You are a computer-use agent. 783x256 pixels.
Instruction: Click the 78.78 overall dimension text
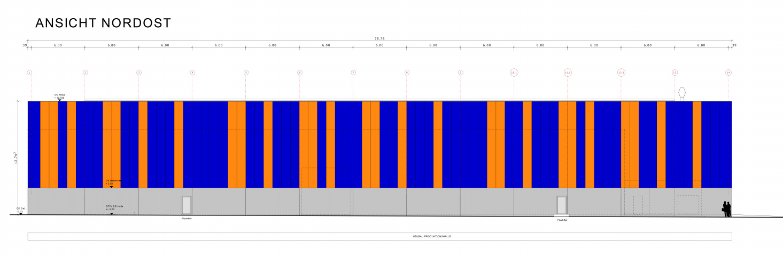[379, 38]
